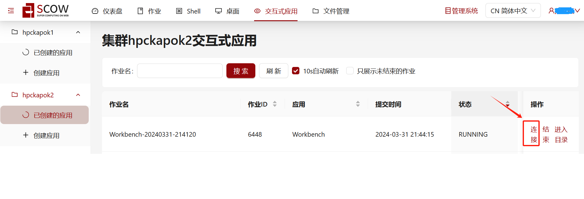Click 结束 link for Workbench job
The height and width of the screenshot is (199, 584).
[546, 135]
